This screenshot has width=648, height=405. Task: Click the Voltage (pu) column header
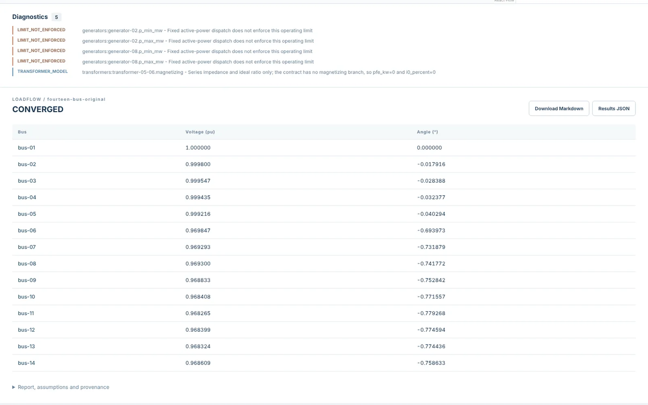[x=200, y=132]
